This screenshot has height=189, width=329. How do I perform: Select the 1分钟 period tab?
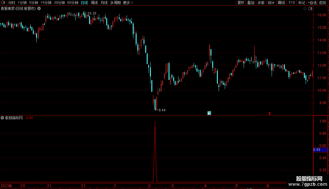pyautogui.click(x=22, y=3)
